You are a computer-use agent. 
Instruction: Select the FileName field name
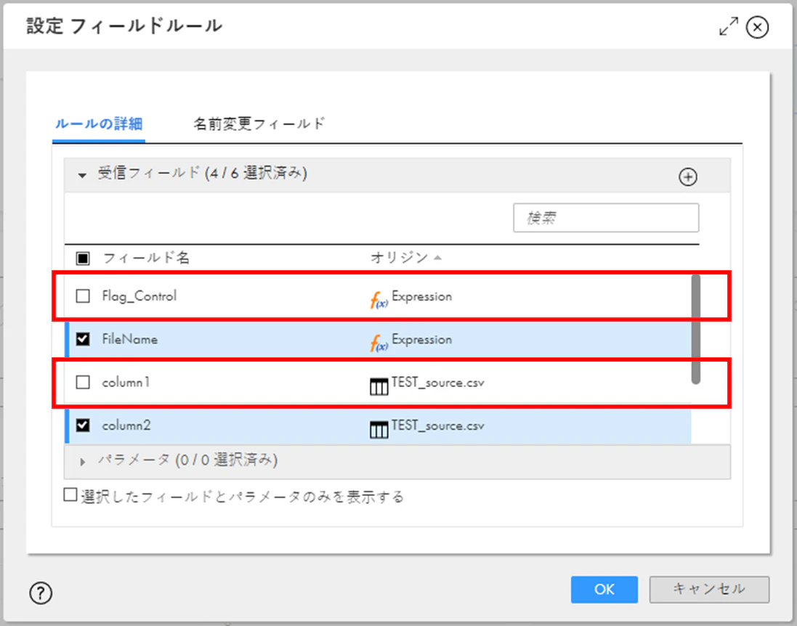point(129,339)
